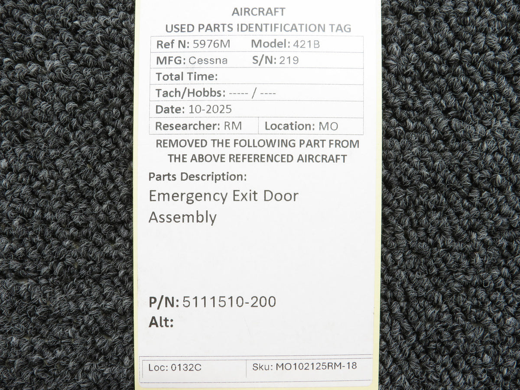Click the 'AIRCRAFT' title at the top of the tag
This screenshot has width=520, height=390.
(258, 11)
